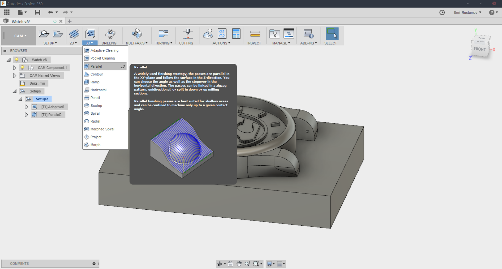
Task: Collapse the Setup2 tree node
Action: tap(20, 99)
